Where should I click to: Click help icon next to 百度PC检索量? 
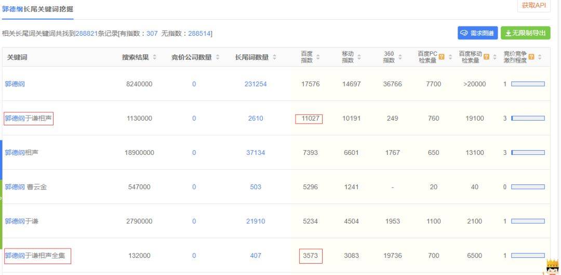click(442, 57)
